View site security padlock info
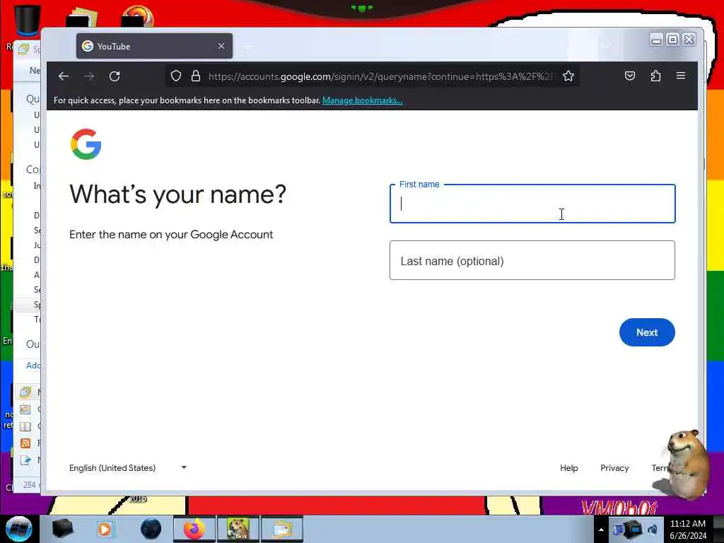Image resolution: width=724 pixels, height=543 pixels. [x=196, y=76]
